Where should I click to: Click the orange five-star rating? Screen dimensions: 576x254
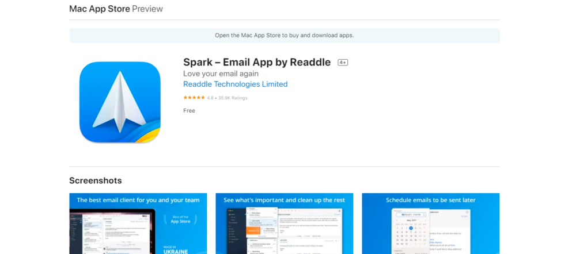point(194,98)
